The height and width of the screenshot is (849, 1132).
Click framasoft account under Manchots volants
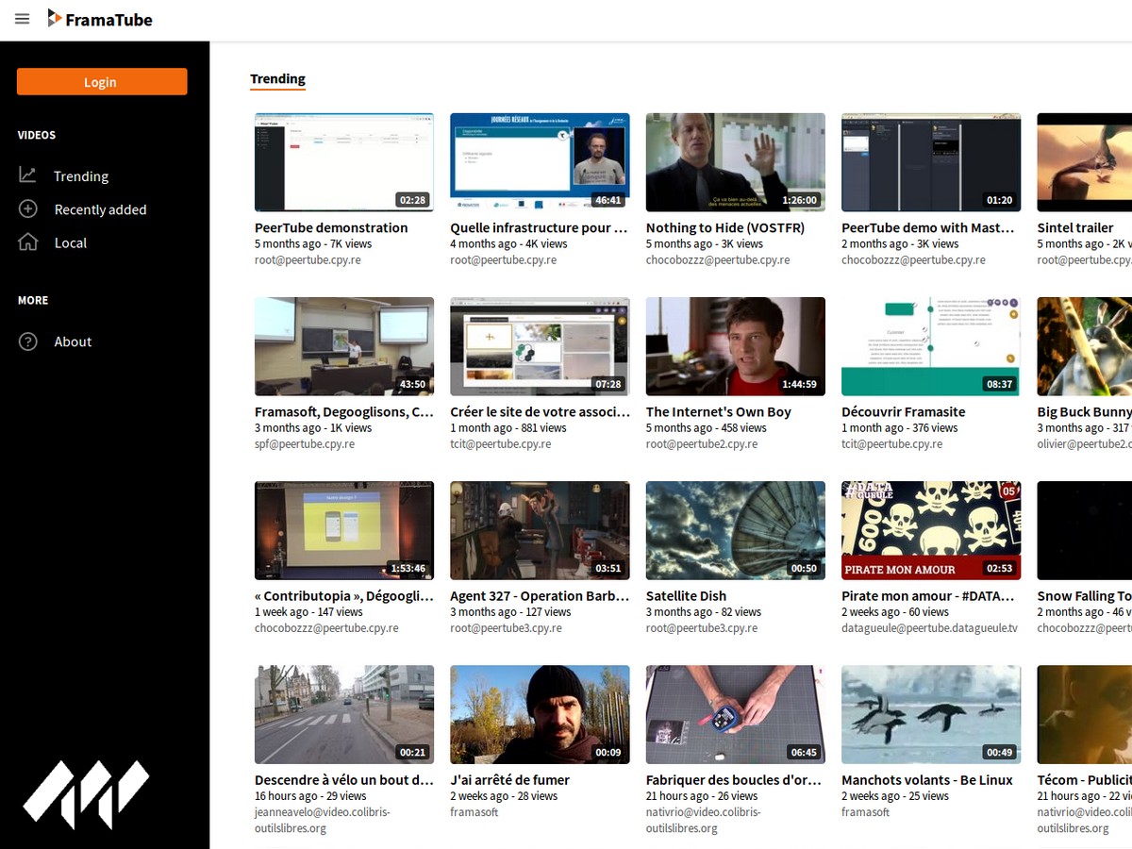[x=866, y=811]
